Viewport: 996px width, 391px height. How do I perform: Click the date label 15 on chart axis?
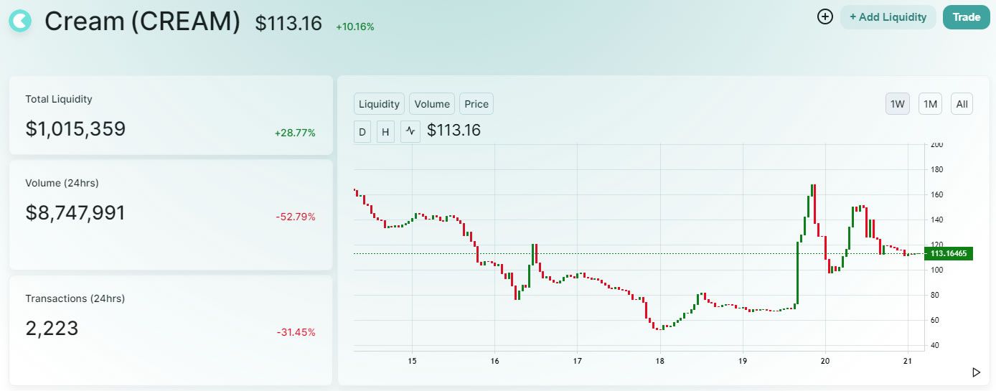tap(412, 360)
